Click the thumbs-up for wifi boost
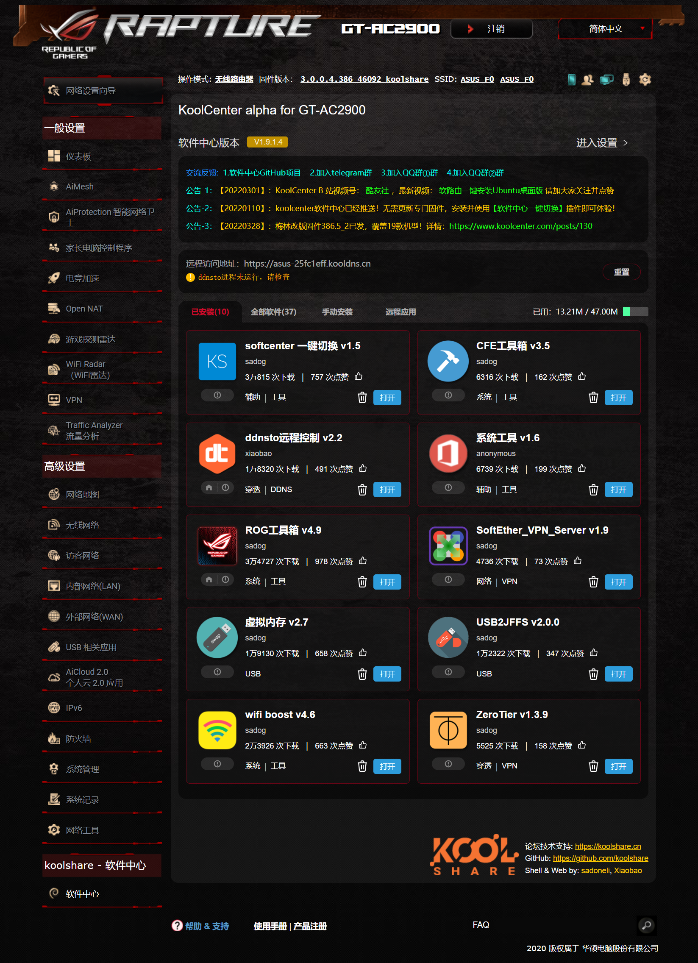This screenshot has height=963, width=698. coord(363,745)
